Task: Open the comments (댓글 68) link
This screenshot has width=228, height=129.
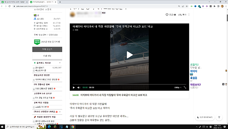Action: click(171, 15)
